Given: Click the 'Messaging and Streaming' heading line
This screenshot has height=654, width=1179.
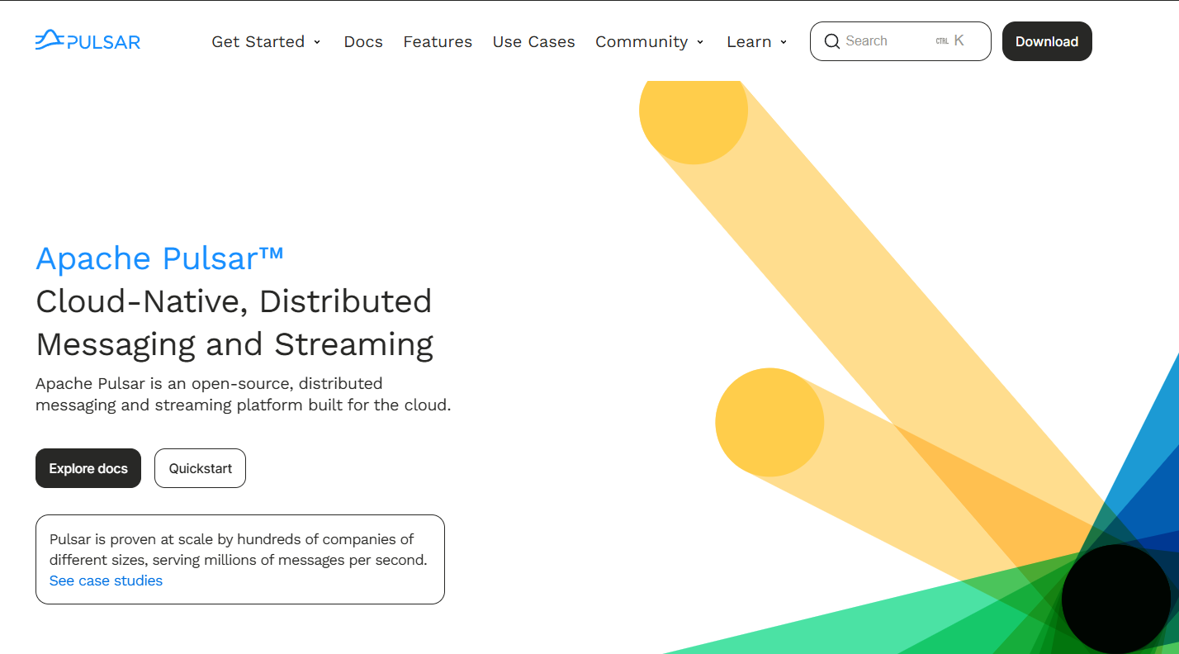Looking at the screenshot, I should click(x=234, y=344).
